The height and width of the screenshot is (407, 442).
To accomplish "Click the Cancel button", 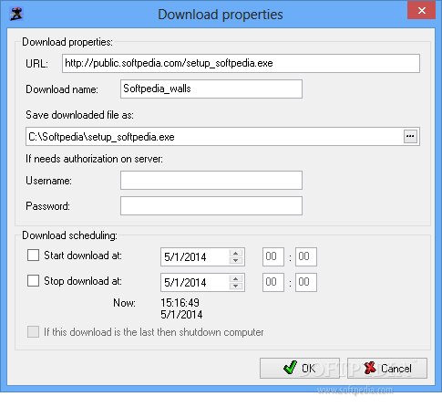I will pyautogui.click(x=387, y=368).
